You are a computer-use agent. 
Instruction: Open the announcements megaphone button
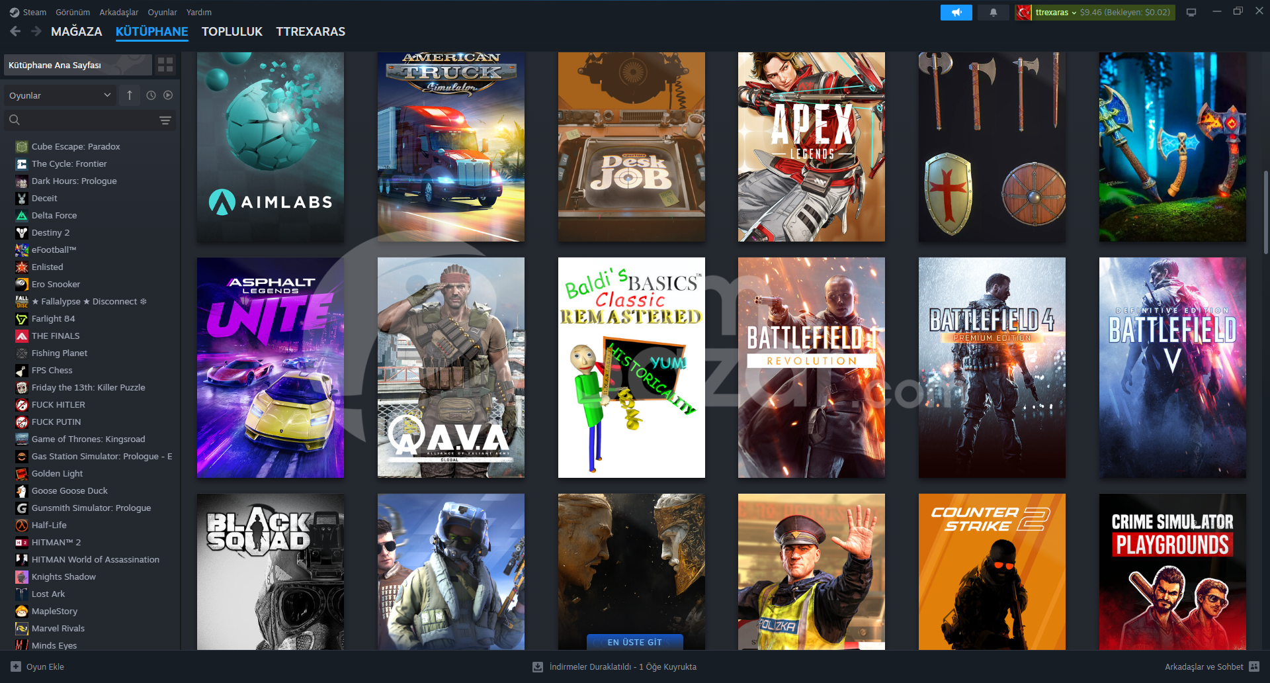click(x=956, y=13)
